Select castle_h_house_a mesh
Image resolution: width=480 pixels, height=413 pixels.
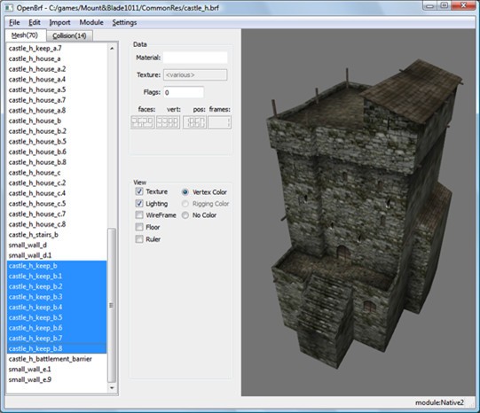point(57,58)
